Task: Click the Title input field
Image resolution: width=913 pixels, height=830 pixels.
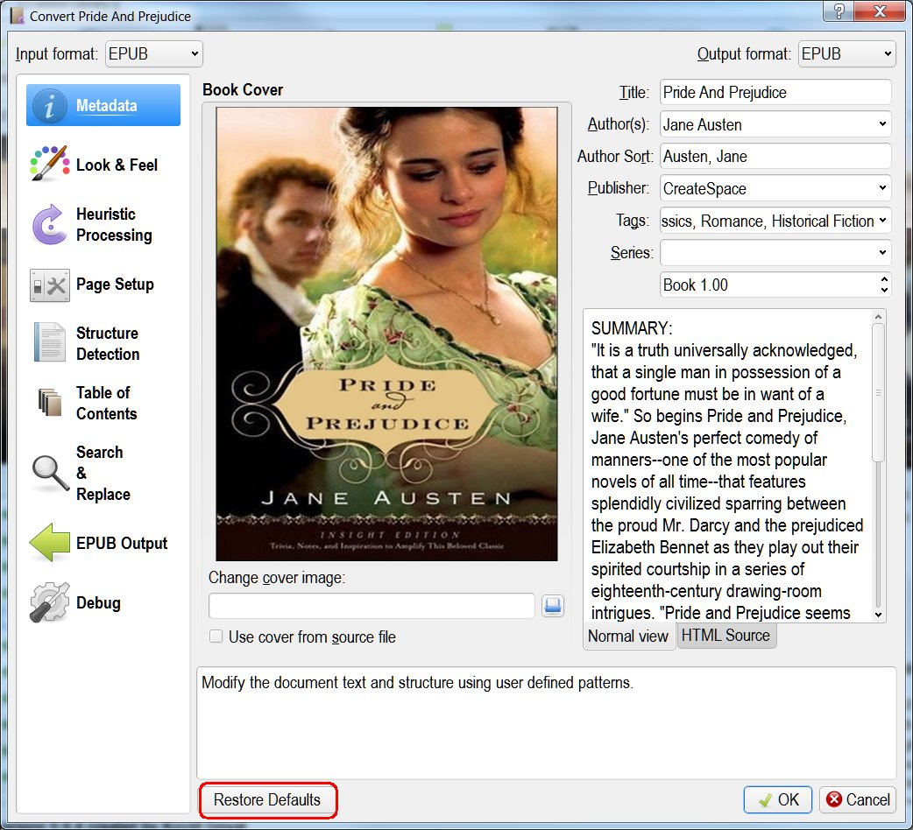Action: click(x=775, y=92)
